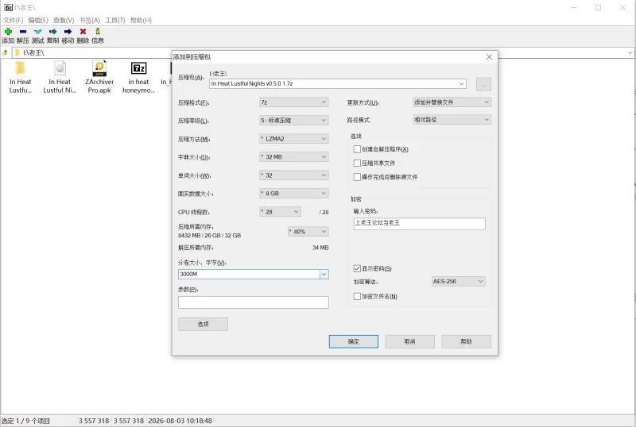The width and height of the screenshot is (636, 427).
Task: Open solid block size dropdown showing 8 GB
Action: click(293, 193)
